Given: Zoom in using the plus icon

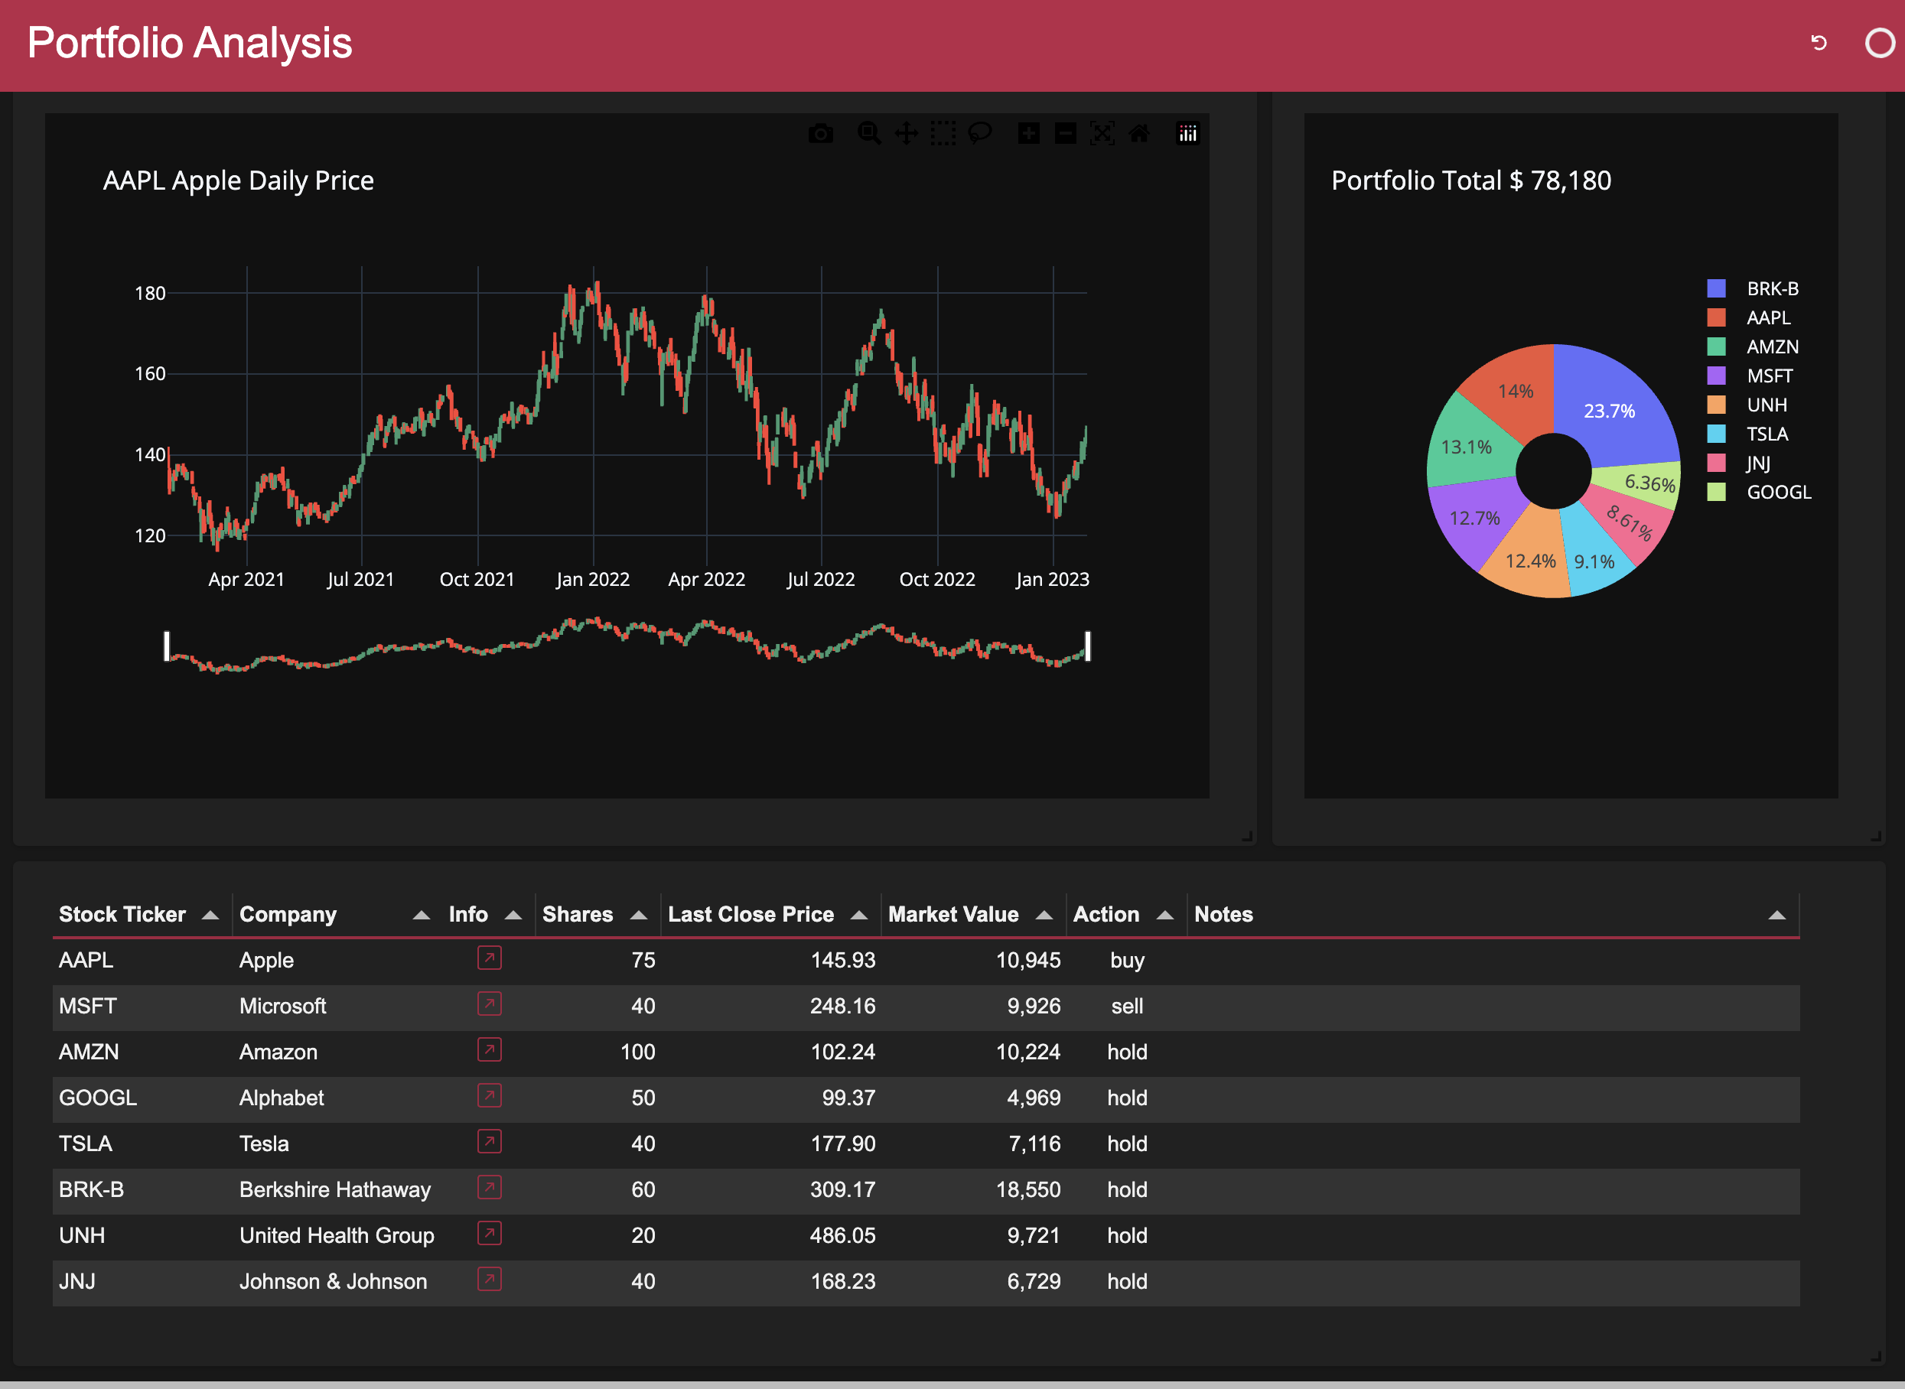Looking at the screenshot, I should (x=1027, y=133).
